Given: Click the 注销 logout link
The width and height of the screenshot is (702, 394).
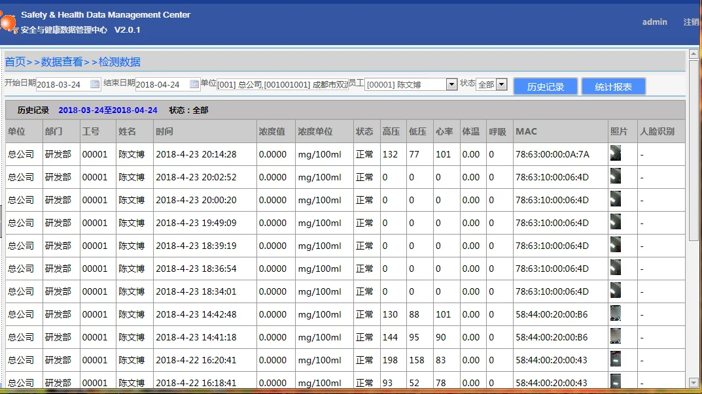Looking at the screenshot, I should pyautogui.click(x=691, y=22).
